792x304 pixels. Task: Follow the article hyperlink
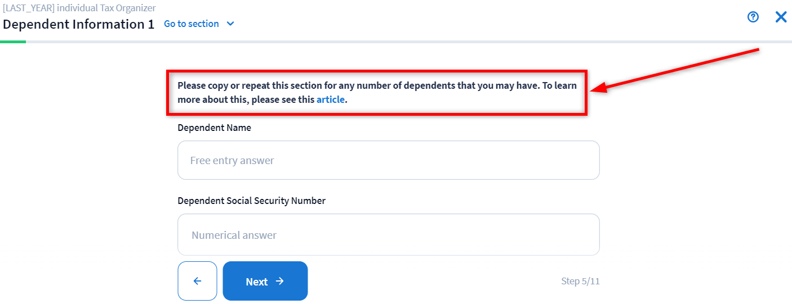[x=330, y=100]
